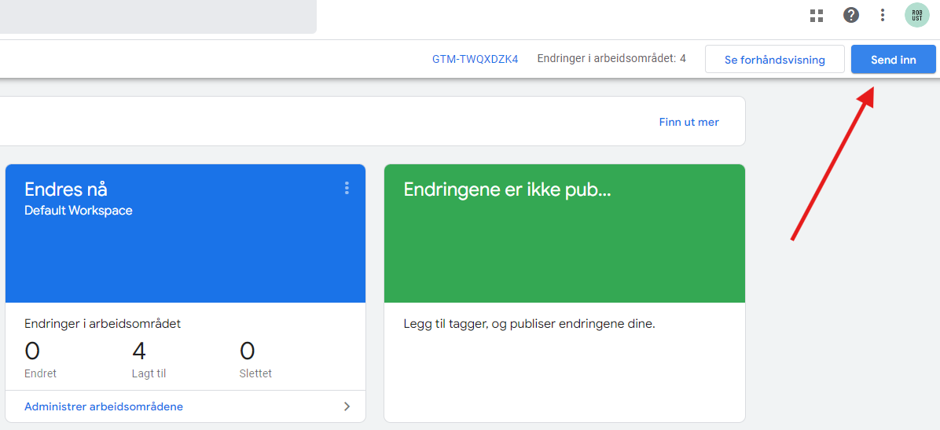Screen dimensions: 940x430
Task: Click chevron arrow beside Administrer arbeidsområdene
Action: 347,406
